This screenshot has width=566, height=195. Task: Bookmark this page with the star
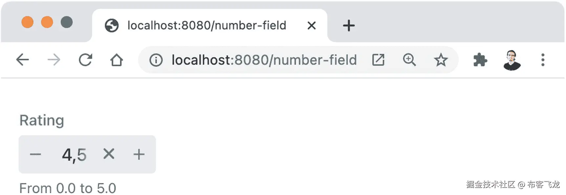(x=440, y=60)
